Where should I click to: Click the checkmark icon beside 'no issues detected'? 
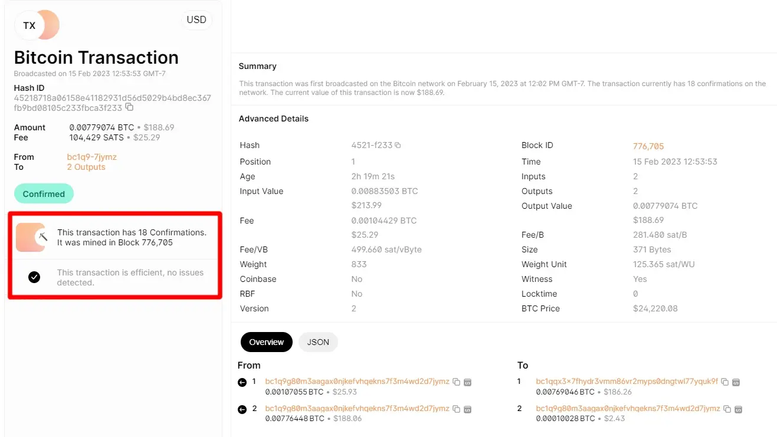pyautogui.click(x=34, y=277)
